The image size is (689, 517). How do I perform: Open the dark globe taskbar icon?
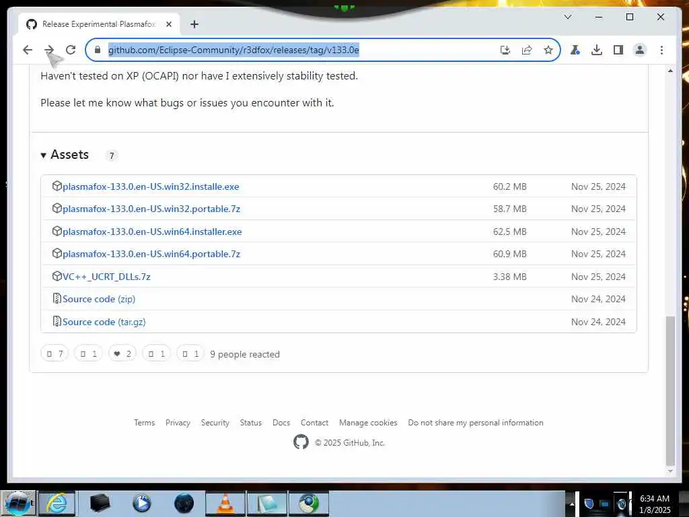(184, 503)
